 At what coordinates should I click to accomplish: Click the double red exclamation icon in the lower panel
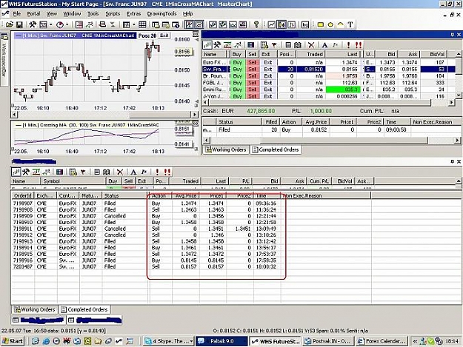click(167, 172)
